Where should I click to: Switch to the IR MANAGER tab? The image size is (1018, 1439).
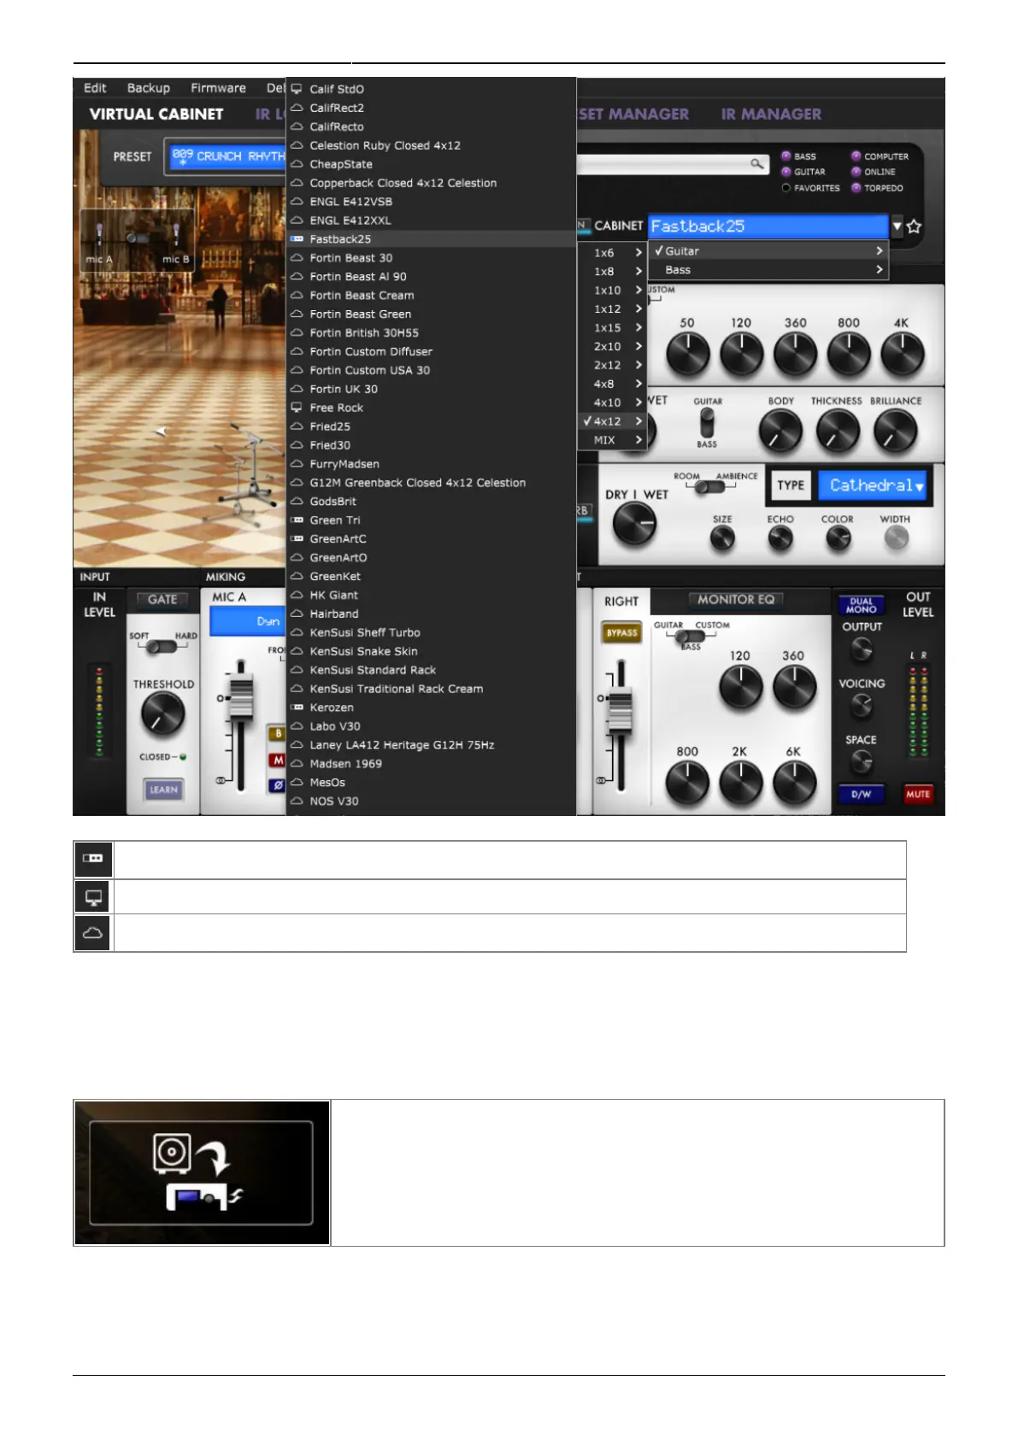tap(771, 115)
